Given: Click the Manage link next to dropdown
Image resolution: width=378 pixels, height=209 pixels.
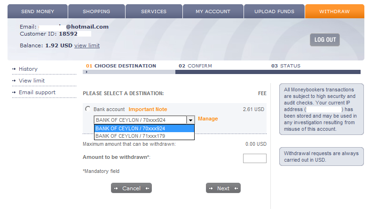Looking at the screenshot, I should 208,119.
